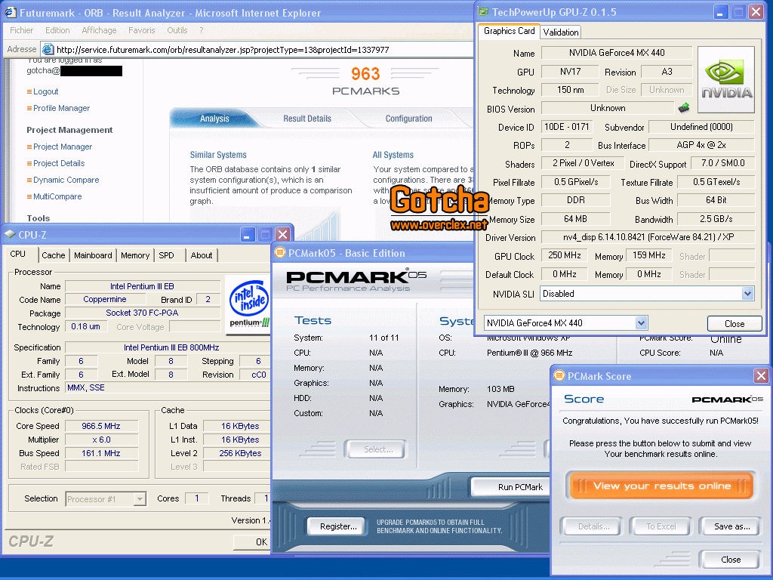
Task: Click the Run PCMark button
Action: tap(513, 487)
